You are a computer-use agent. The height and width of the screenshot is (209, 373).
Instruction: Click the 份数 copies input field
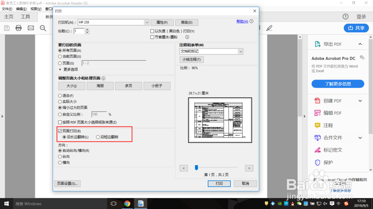79,31
